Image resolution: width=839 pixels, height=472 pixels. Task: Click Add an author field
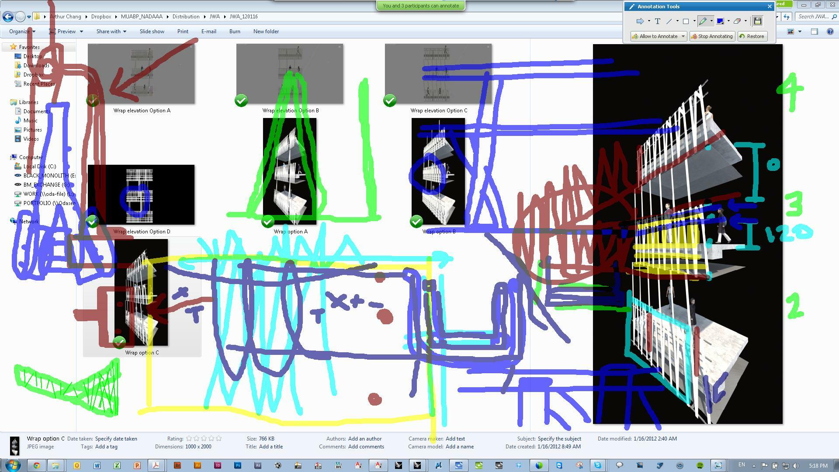pos(365,439)
